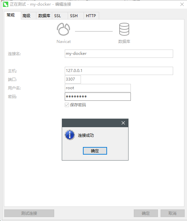
Task: Toggle the 保存密码 checkbox
Action: 67,105
